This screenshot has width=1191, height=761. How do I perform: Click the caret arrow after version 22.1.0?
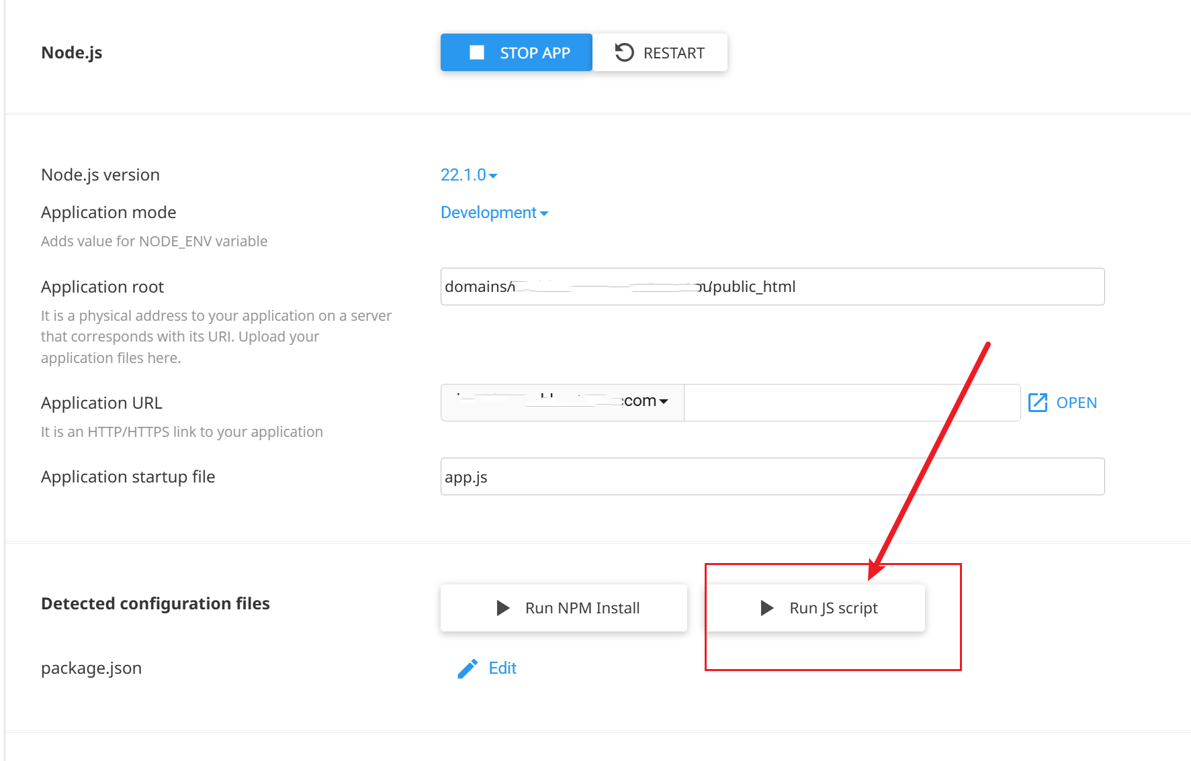493,176
